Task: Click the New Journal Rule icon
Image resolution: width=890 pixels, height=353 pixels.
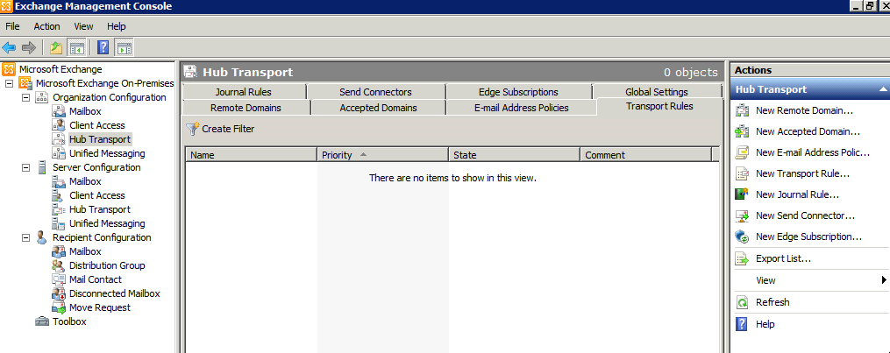Action: click(742, 194)
